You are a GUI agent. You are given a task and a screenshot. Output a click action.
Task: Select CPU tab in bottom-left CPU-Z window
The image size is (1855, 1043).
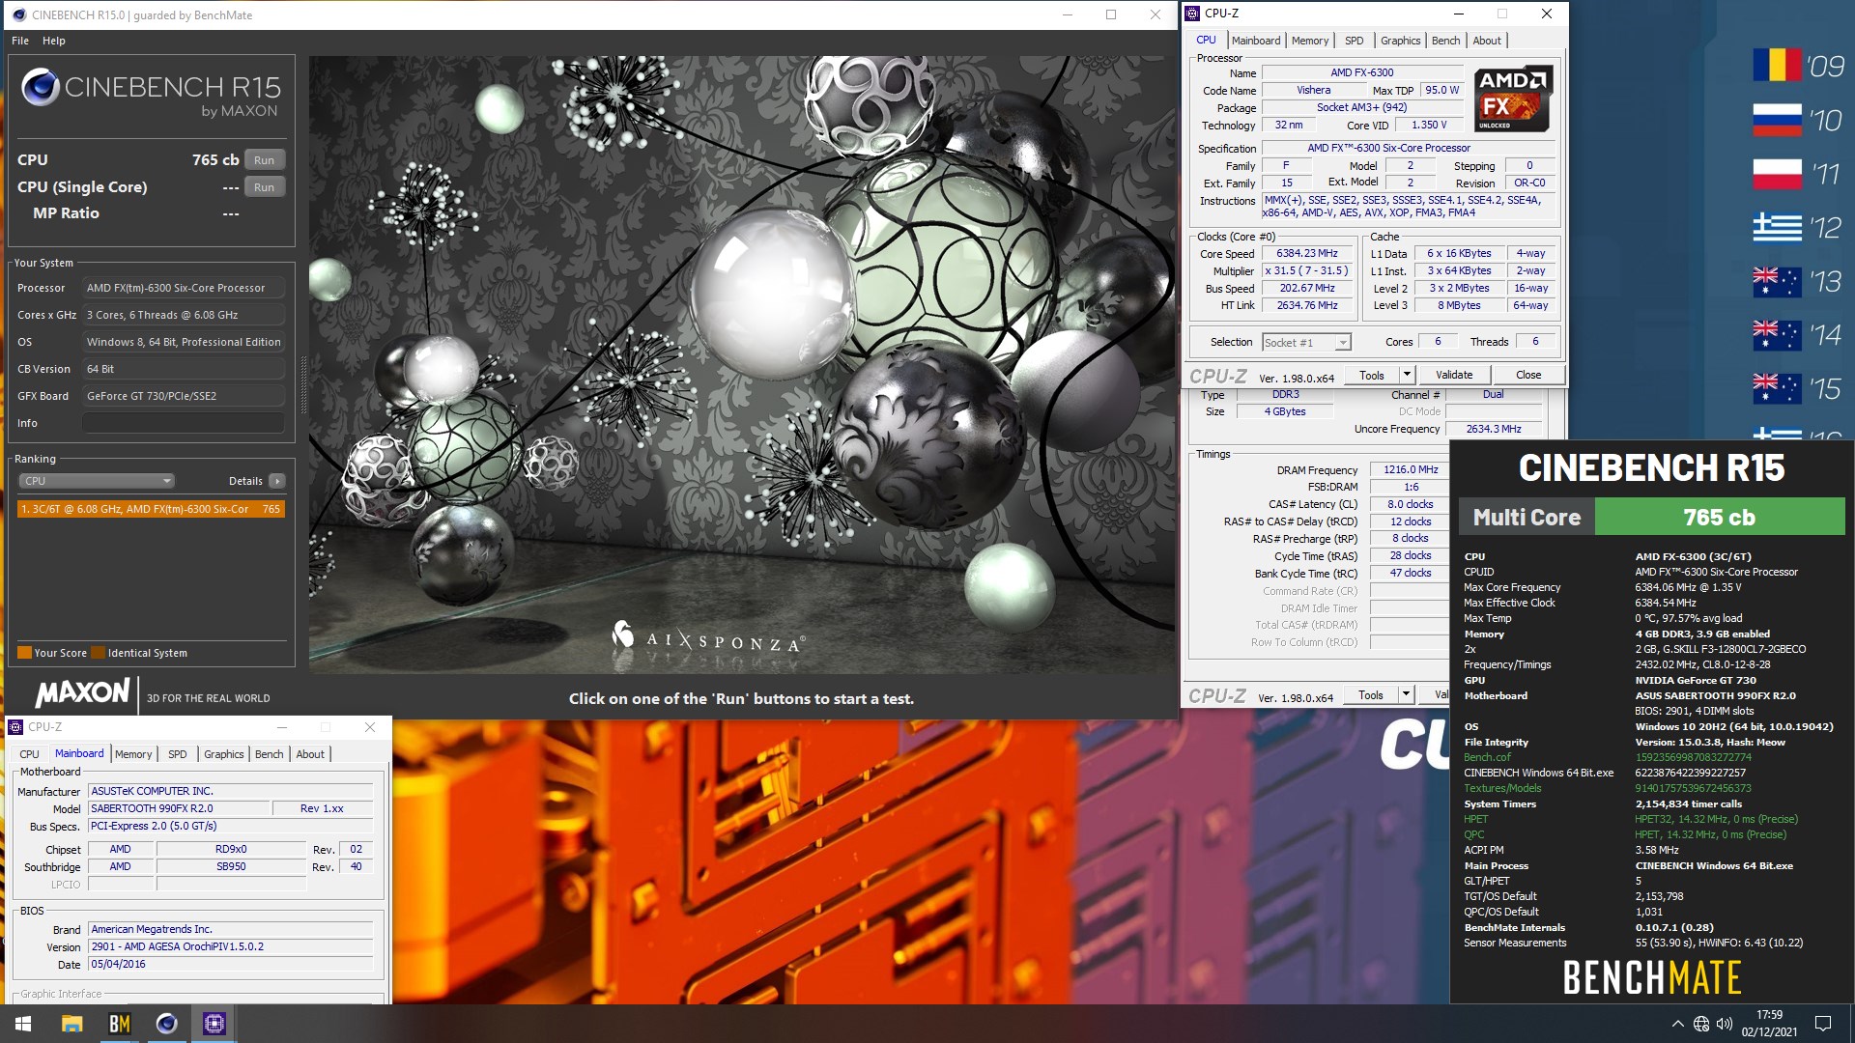click(x=29, y=754)
